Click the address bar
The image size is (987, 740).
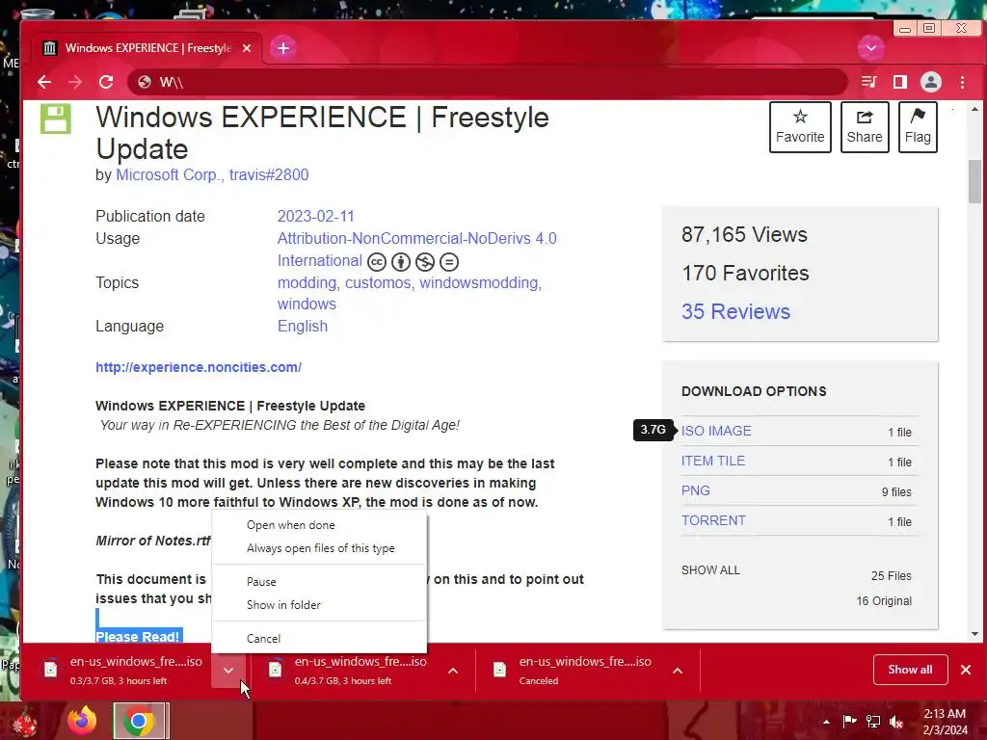pyautogui.click(x=488, y=82)
